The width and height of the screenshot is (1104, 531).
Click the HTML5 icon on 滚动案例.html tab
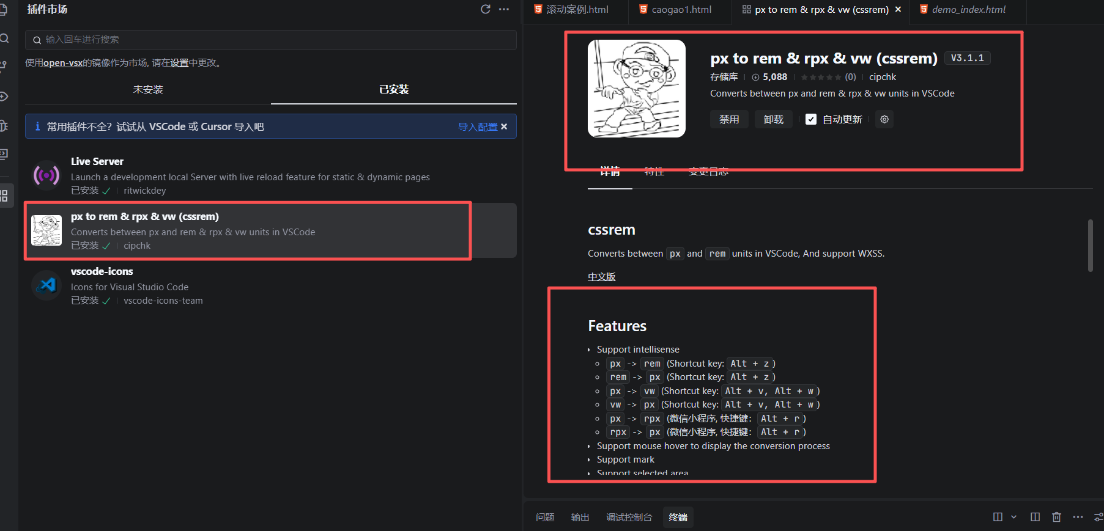[538, 9]
